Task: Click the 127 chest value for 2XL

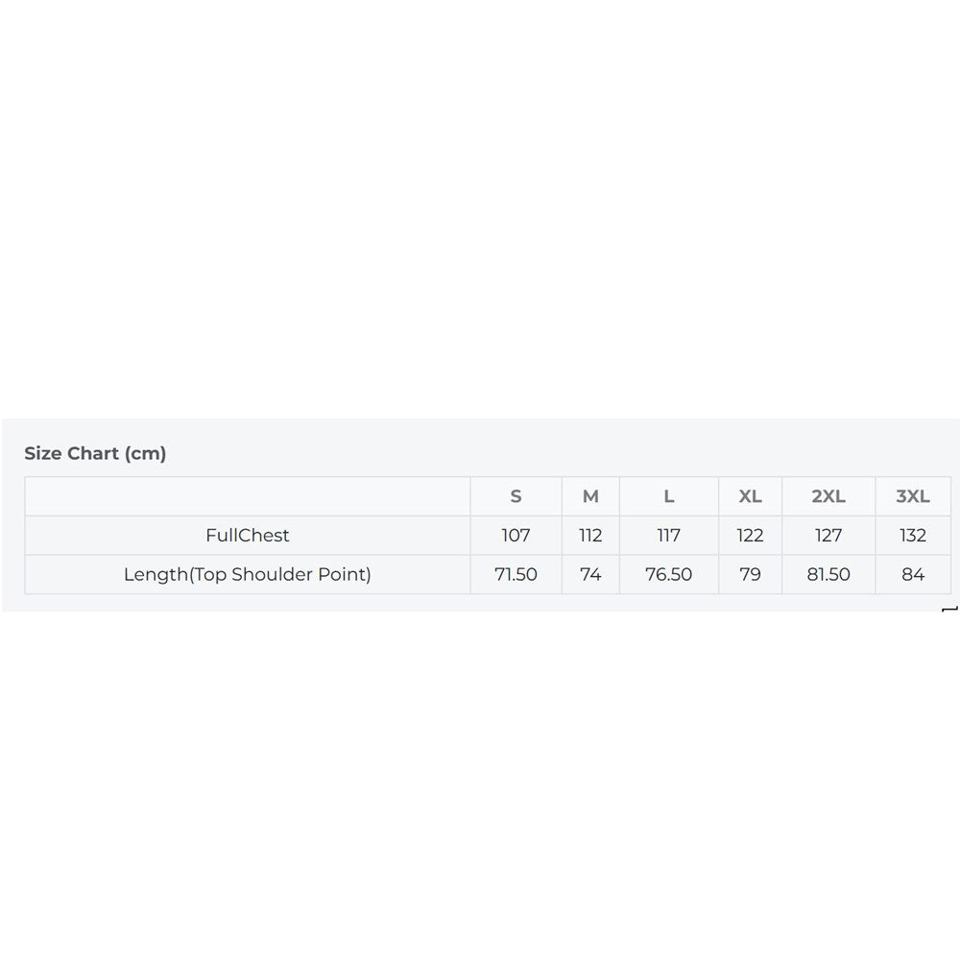Action: (x=828, y=535)
